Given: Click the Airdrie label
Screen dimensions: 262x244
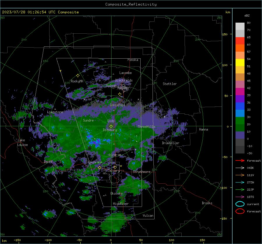Looking at the screenshot, I should 115,155.
